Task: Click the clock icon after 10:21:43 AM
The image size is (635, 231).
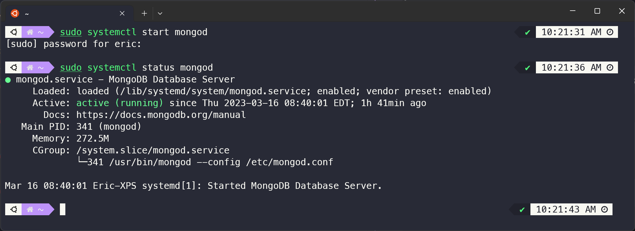Action: coord(605,209)
